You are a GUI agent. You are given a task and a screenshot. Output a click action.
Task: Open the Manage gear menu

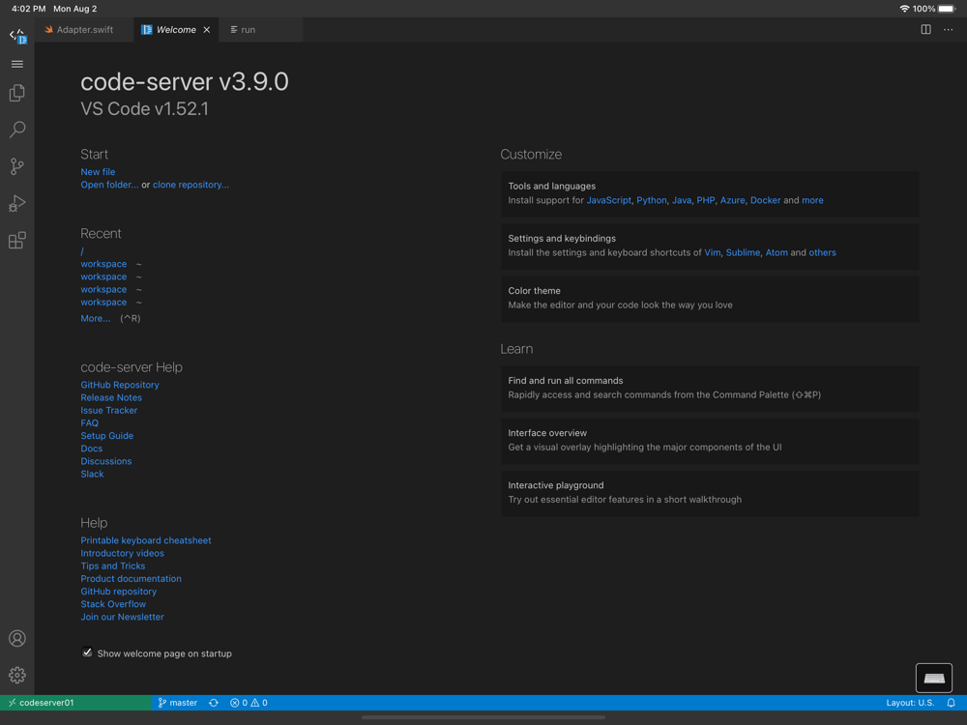[x=17, y=675]
